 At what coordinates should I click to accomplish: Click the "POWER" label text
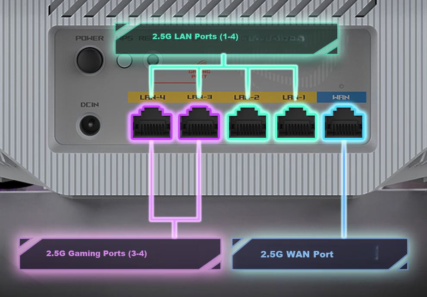(x=90, y=38)
